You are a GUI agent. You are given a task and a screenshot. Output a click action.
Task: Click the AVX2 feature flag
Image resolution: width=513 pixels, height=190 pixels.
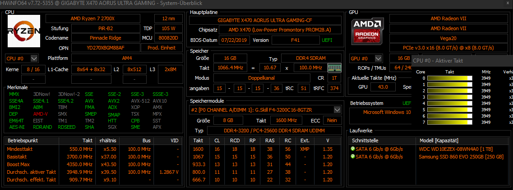click(x=114, y=101)
